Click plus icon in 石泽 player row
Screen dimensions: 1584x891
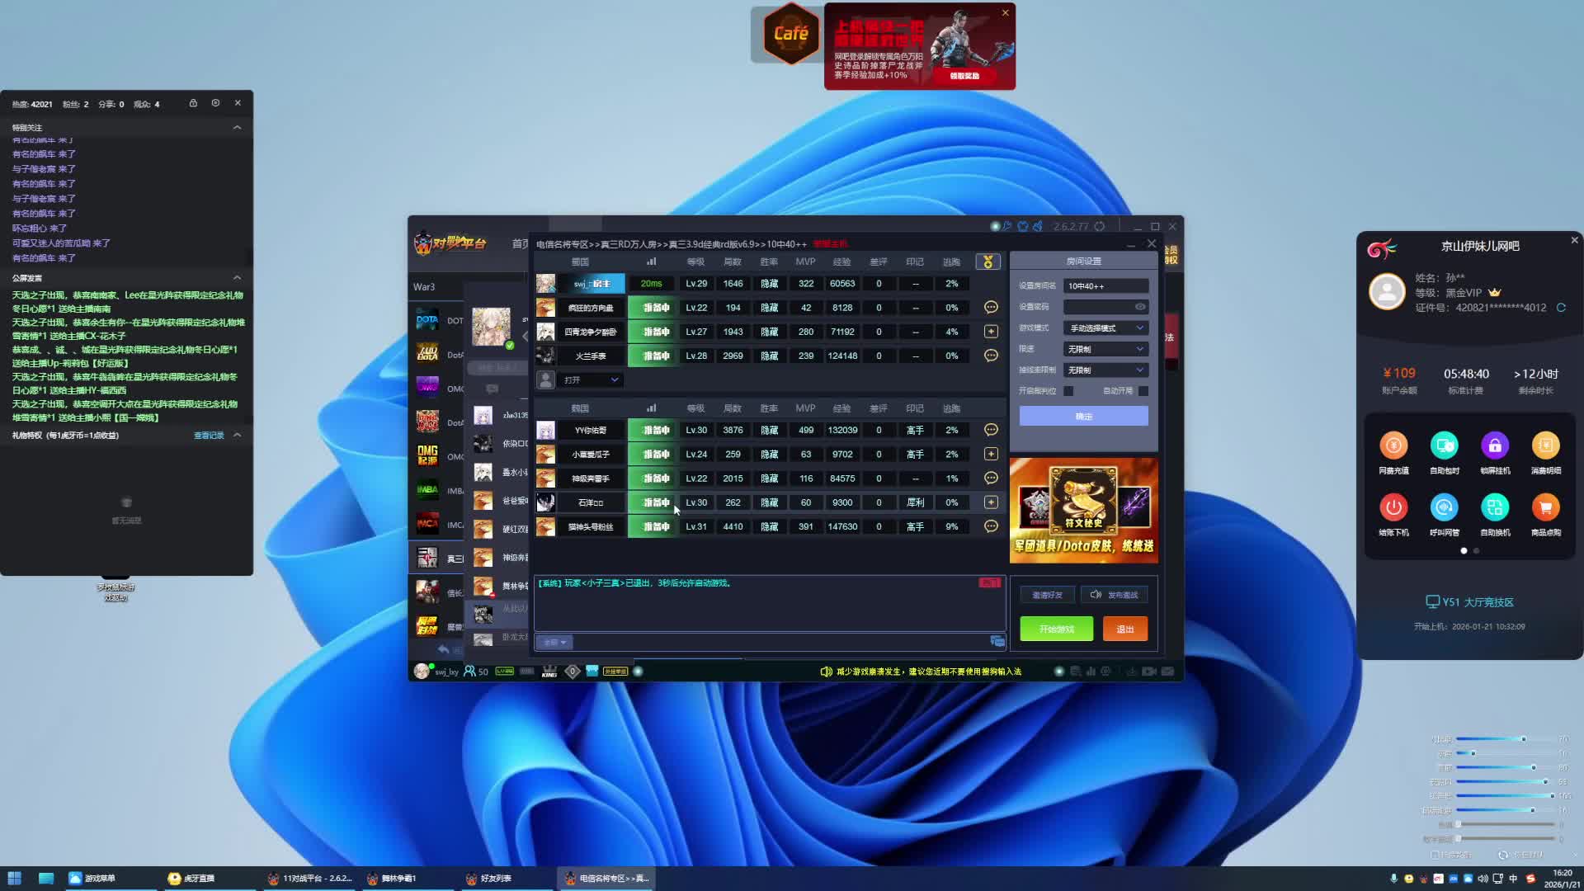point(991,502)
